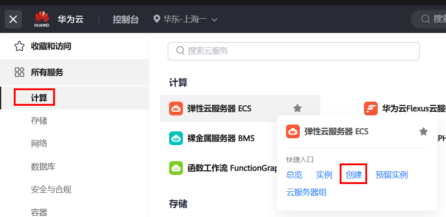Image resolution: width=446 pixels, height=217 pixels.
Task: Open 华为云Flexus云服务 link
Action: pyautogui.click(x=414, y=108)
